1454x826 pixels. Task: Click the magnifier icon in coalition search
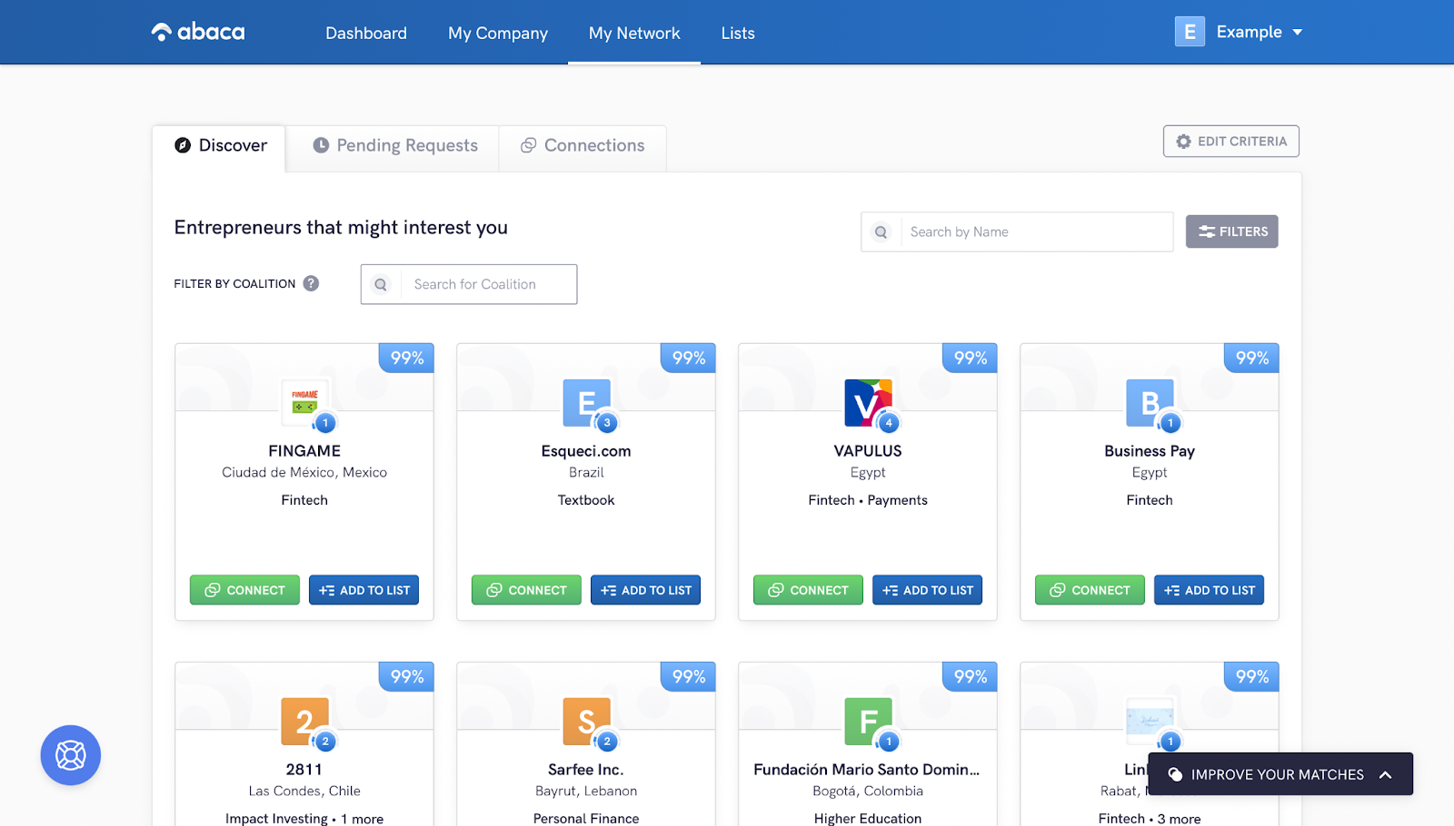click(x=381, y=284)
